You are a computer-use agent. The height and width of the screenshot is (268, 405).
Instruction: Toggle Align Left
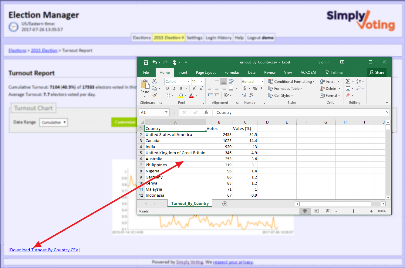(x=210, y=88)
